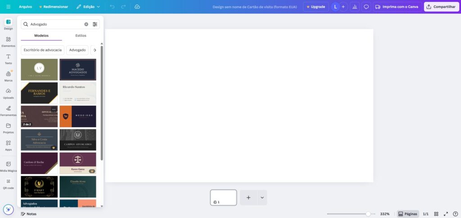Toggle the Páginas pages strip

click(408, 214)
